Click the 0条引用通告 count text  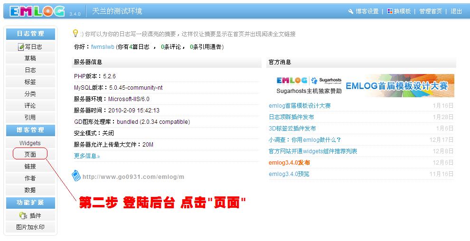tap(206, 47)
